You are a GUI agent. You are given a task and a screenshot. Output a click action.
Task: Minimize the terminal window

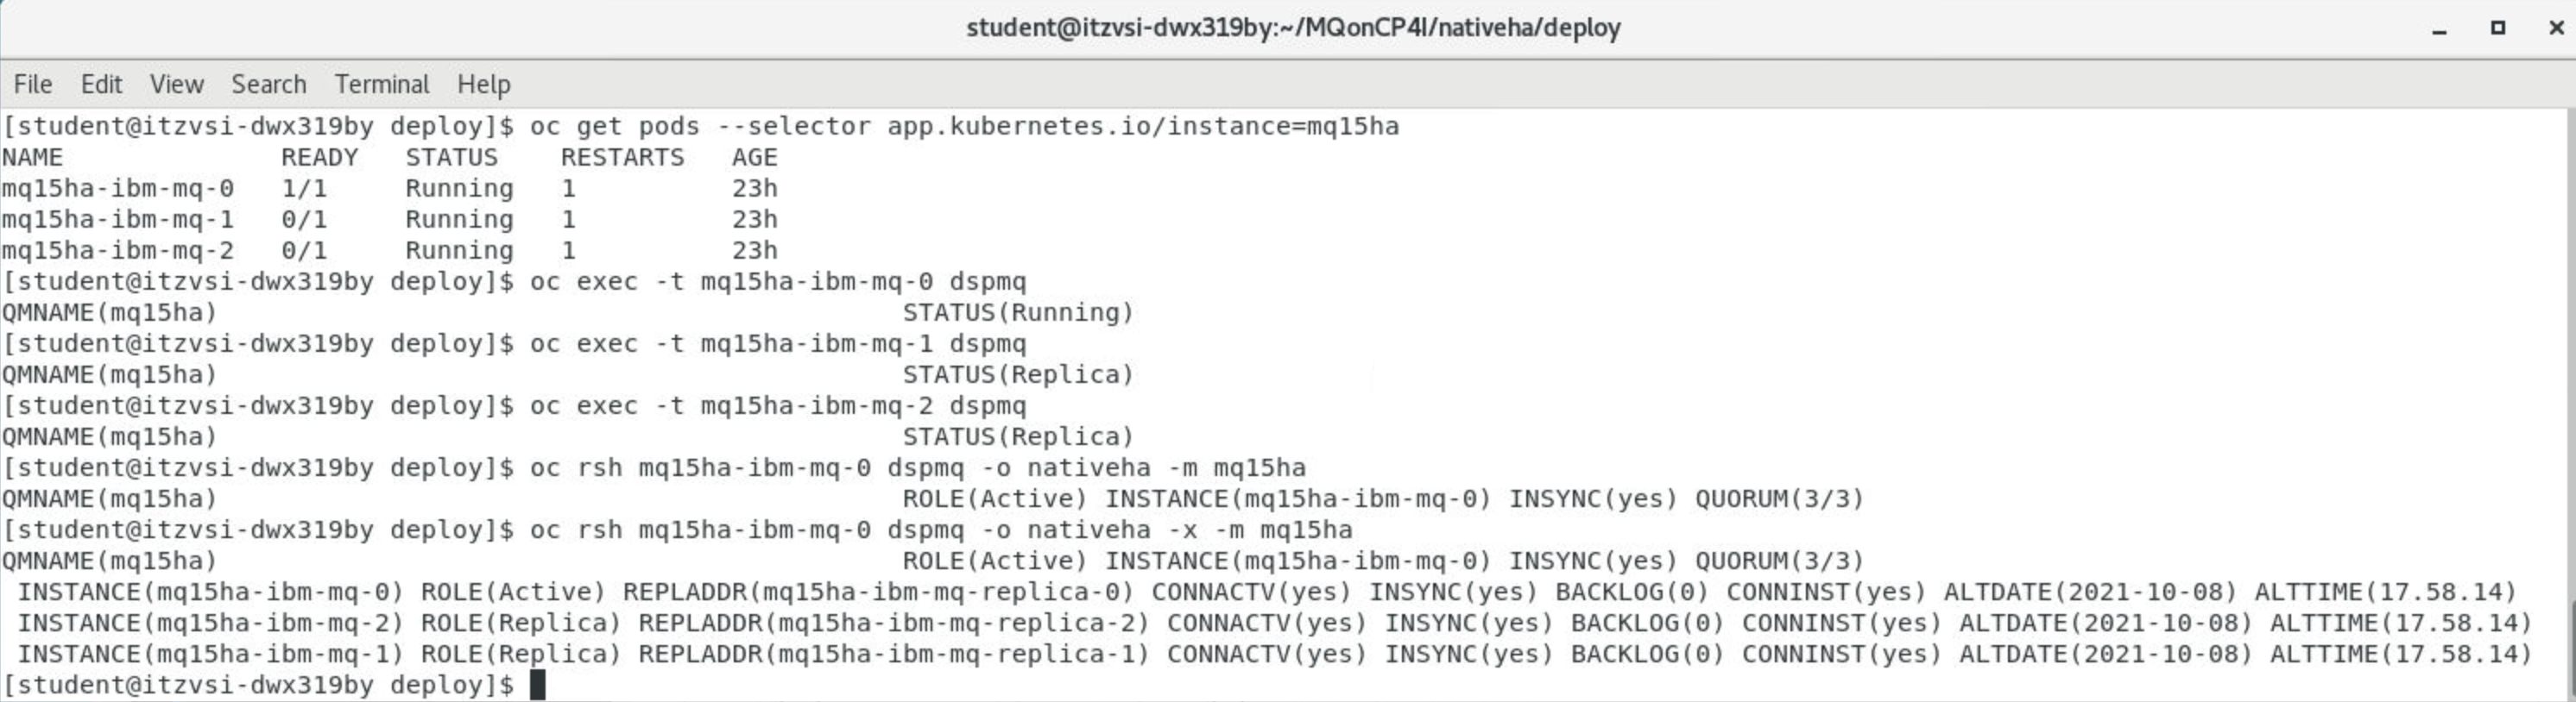[x=2439, y=29]
